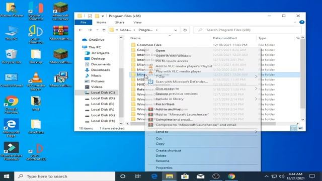Open Quick Access Toolbar customize dropdown
This screenshot has width=322, height=181.
coord(103,16)
